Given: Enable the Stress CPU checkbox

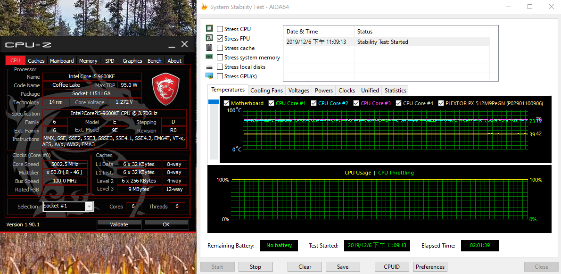Looking at the screenshot, I should tap(220, 29).
